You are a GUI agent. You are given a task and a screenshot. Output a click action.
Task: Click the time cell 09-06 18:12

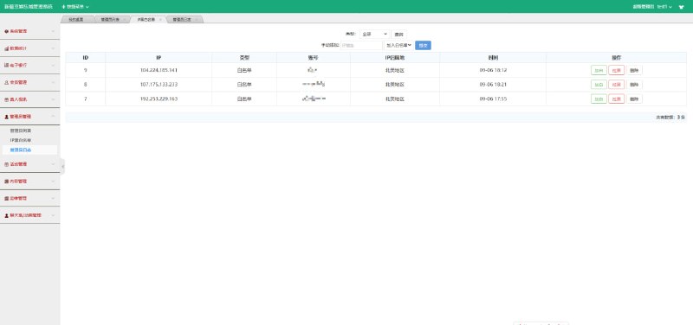(493, 70)
